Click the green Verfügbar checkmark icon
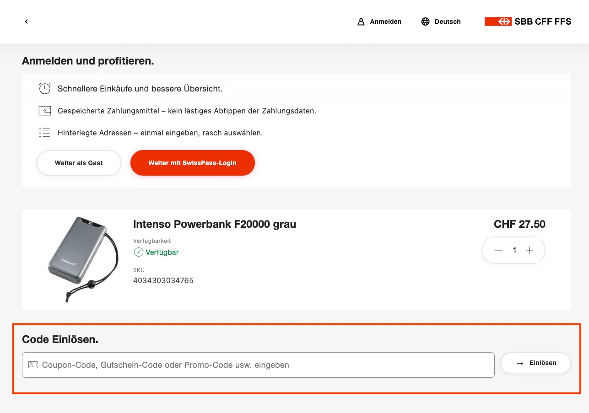The height and width of the screenshot is (413, 589). 138,252
